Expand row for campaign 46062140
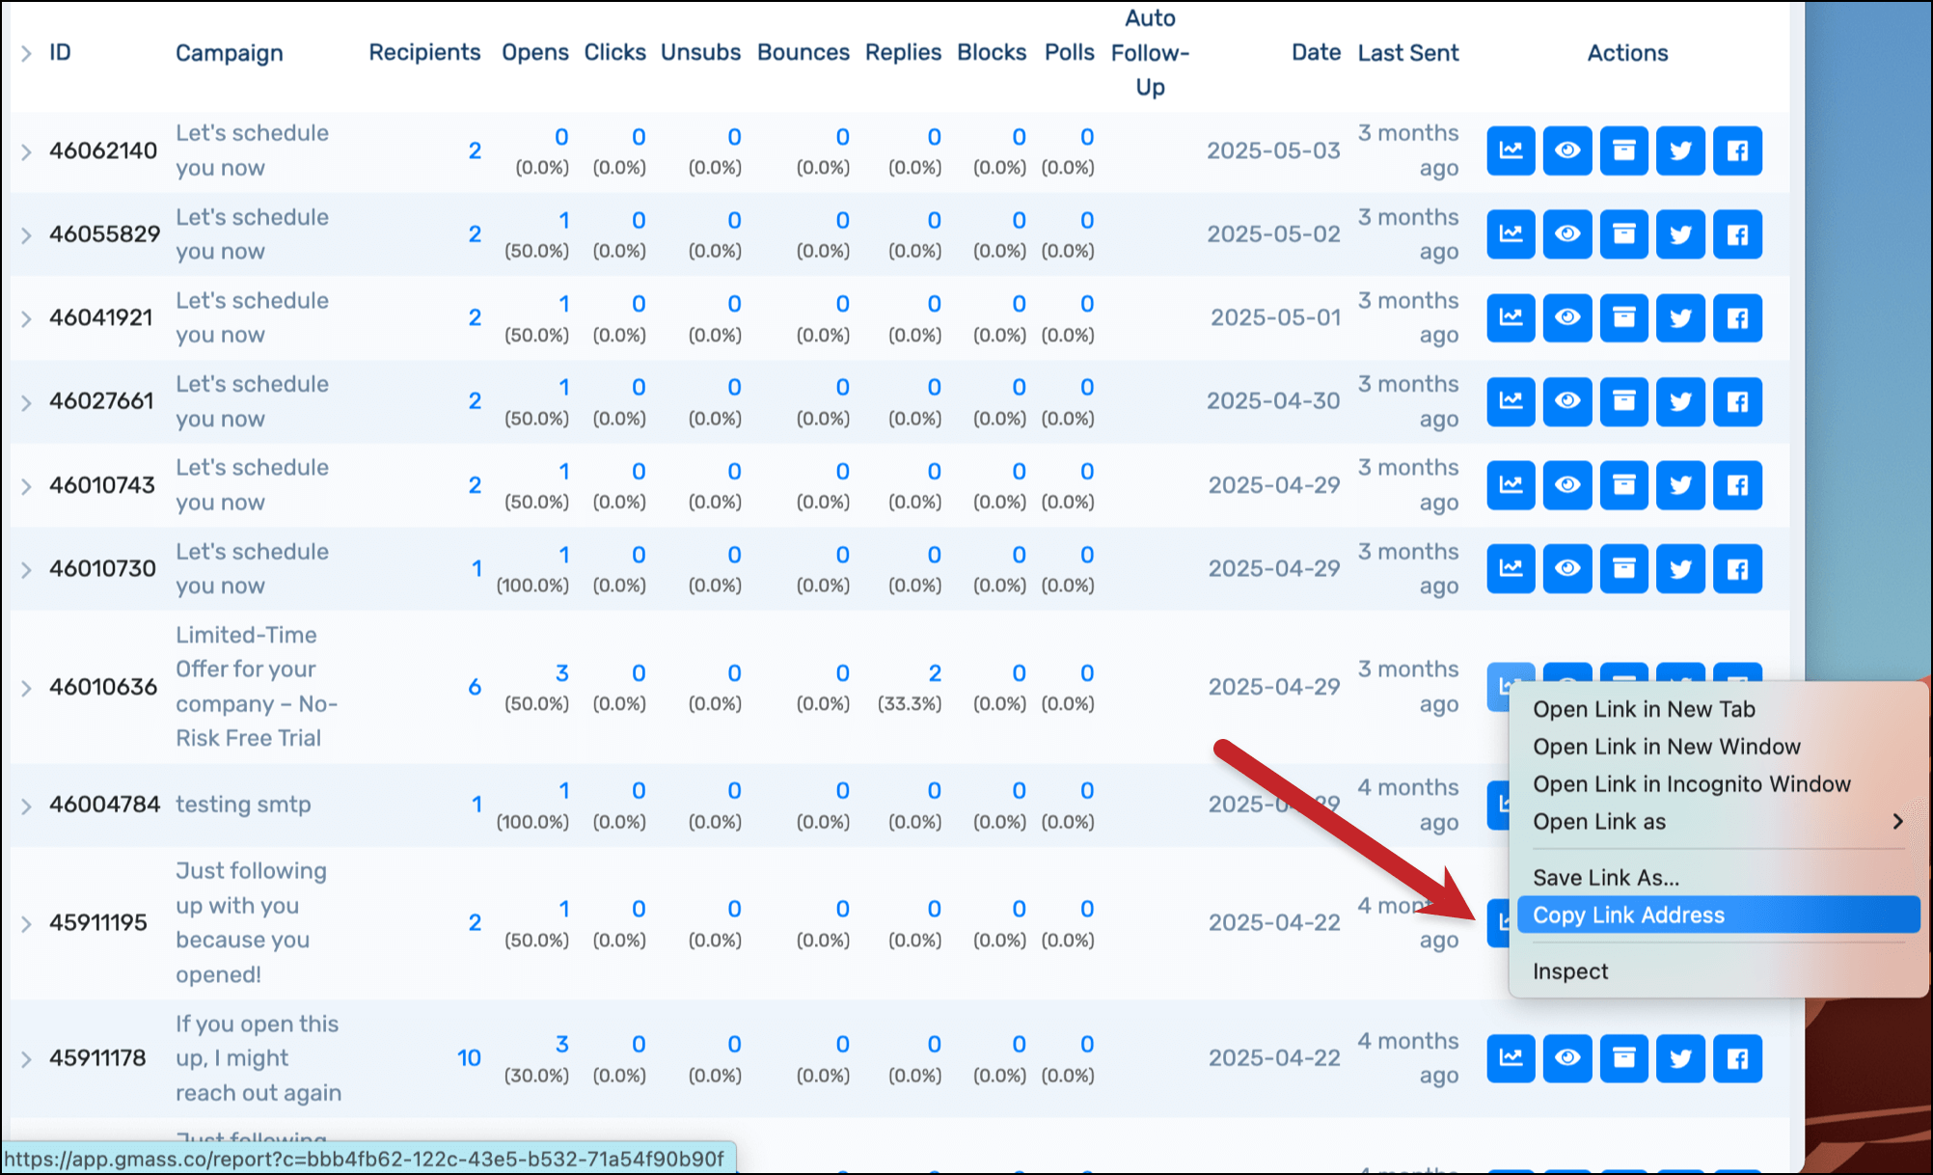Image resolution: width=1933 pixels, height=1175 pixels. 26,151
